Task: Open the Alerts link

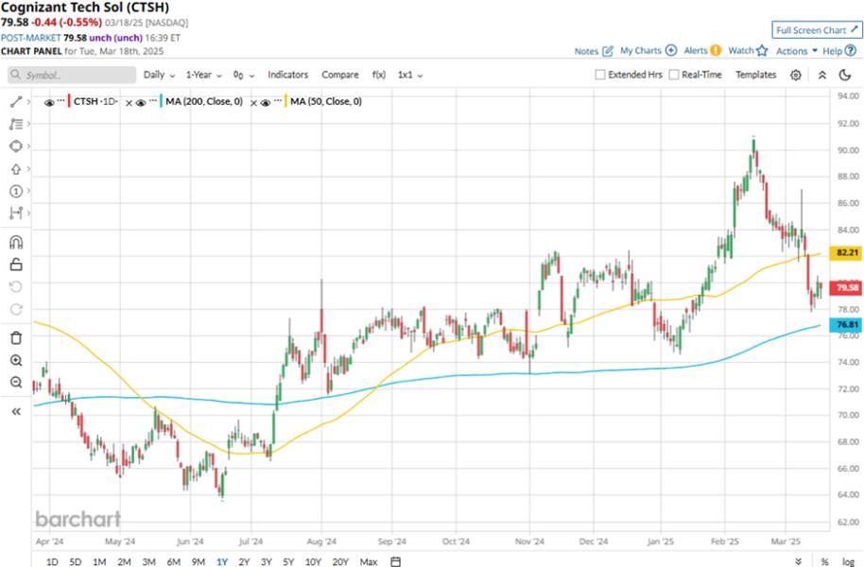Action: pyautogui.click(x=696, y=50)
